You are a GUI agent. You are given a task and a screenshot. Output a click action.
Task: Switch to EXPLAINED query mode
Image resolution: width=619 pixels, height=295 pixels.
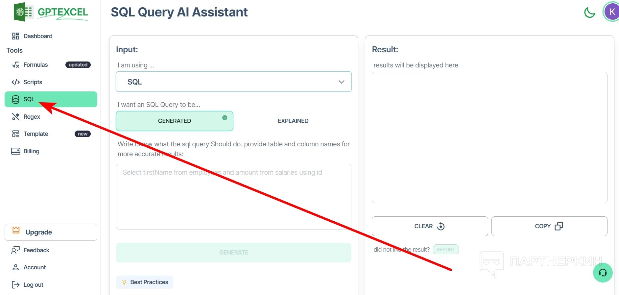pos(293,121)
